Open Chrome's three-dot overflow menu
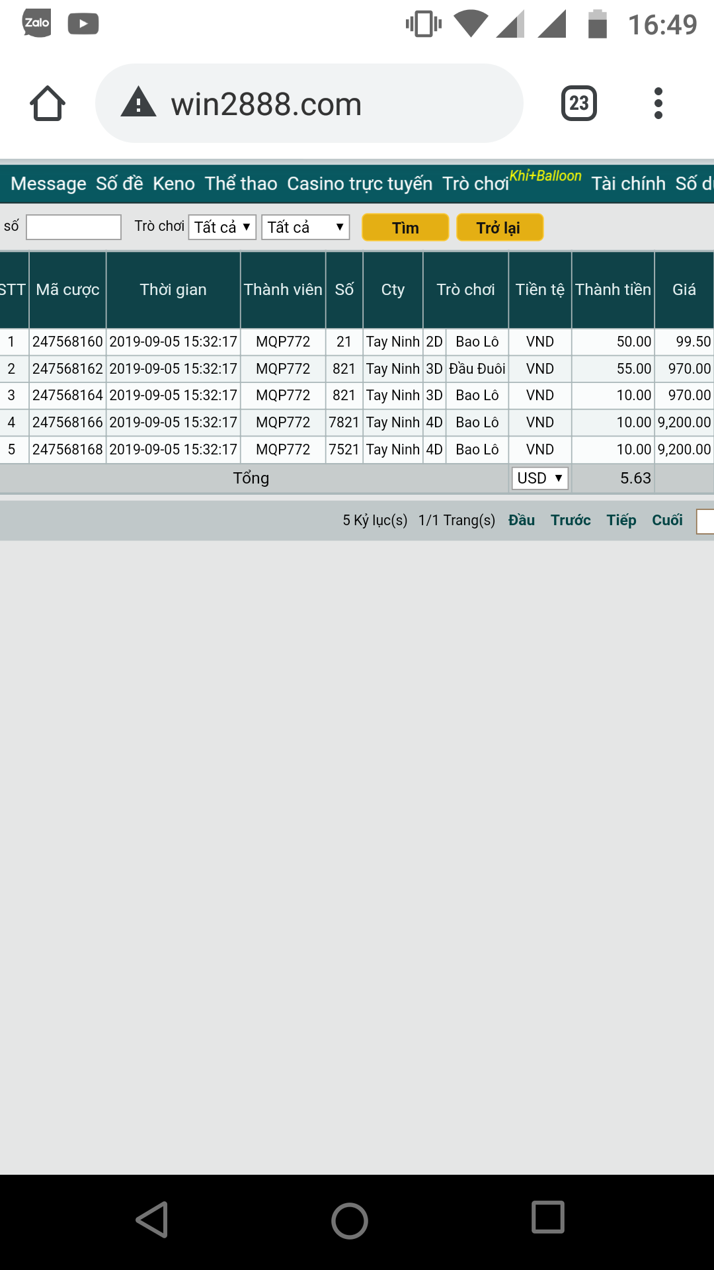The height and width of the screenshot is (1270, 714). [x=658, y=104]
